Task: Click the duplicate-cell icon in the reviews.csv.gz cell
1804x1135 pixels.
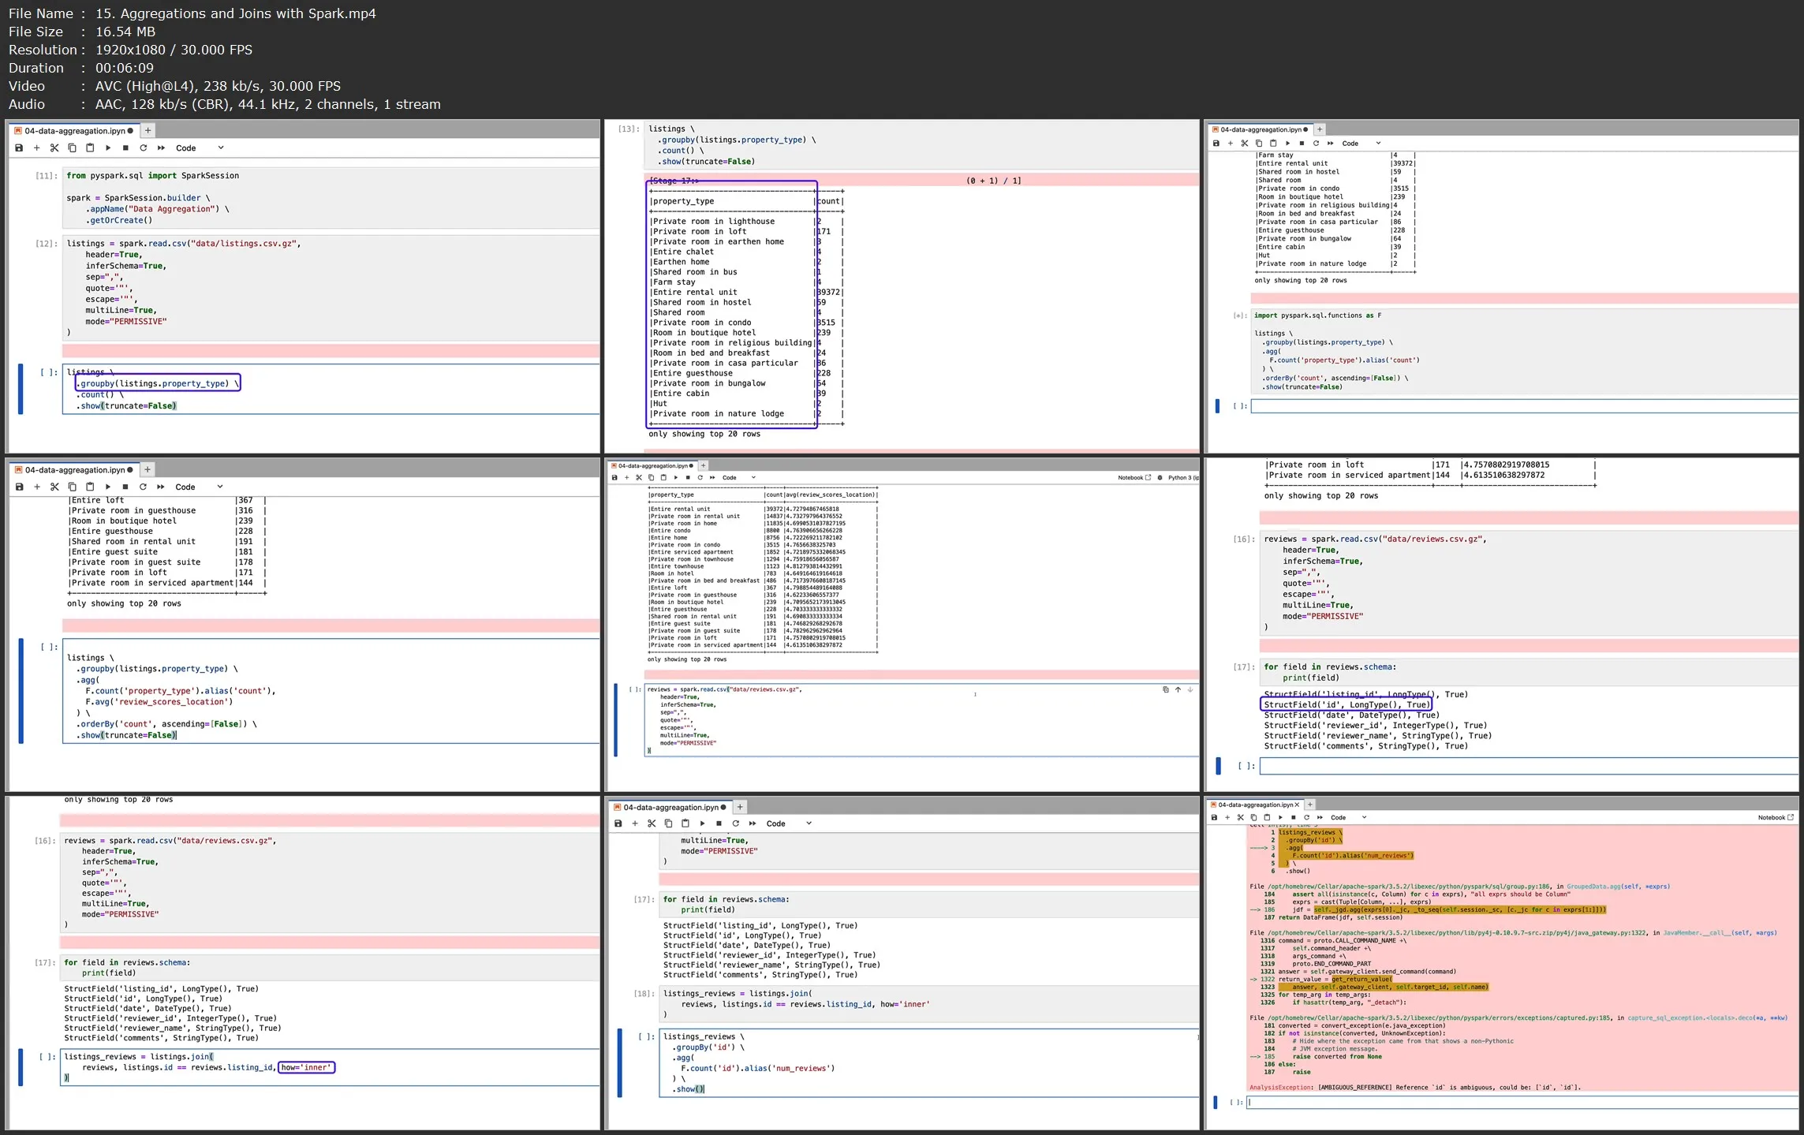Action: click(x=1165, y=690)
